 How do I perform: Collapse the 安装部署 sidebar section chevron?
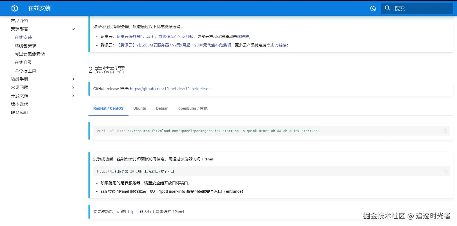(x=73, y=29)
